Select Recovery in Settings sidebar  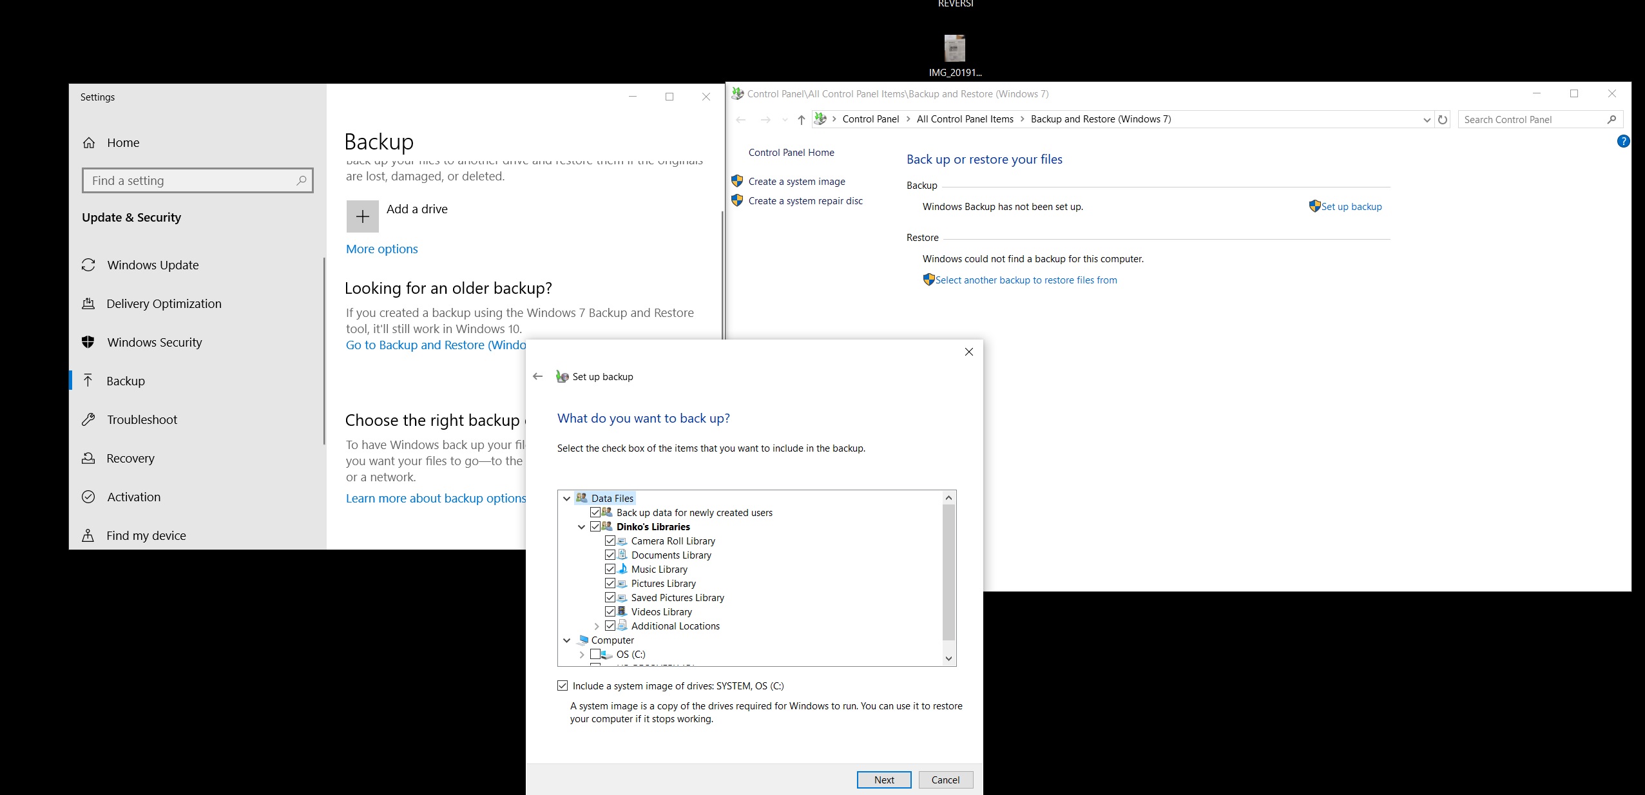tap(130, 459)
